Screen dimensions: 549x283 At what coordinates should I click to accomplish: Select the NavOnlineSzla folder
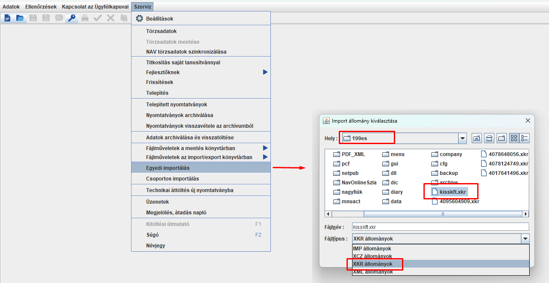[355, 183]
